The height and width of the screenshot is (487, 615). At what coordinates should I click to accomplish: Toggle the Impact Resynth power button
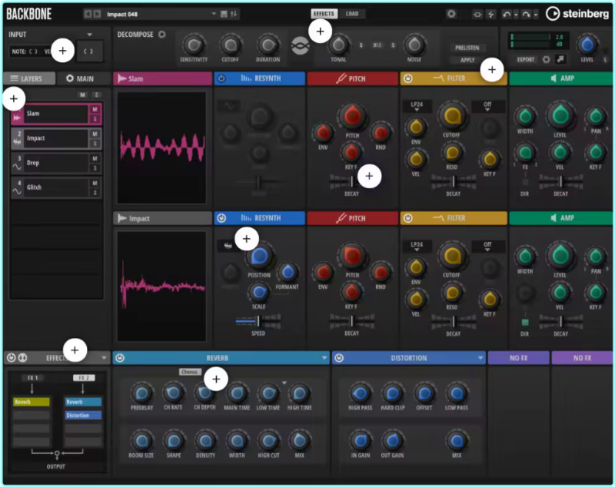221,218
